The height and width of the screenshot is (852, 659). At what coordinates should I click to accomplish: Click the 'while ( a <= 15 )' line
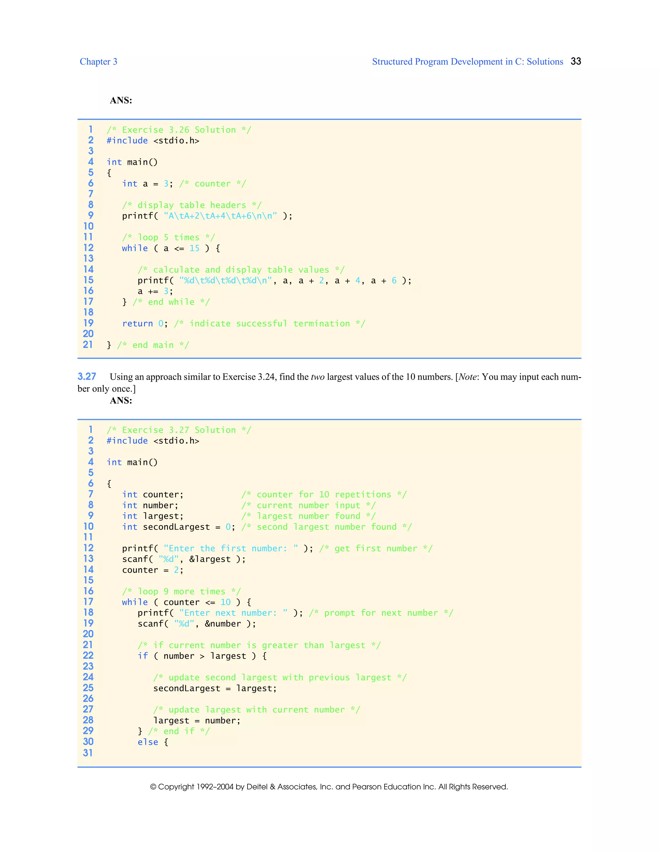171,249
